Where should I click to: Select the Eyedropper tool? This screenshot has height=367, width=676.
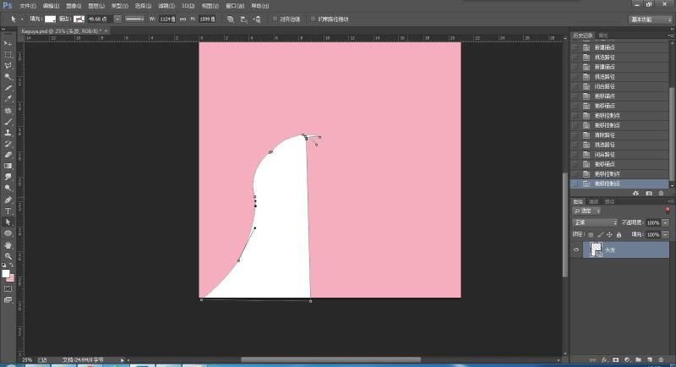[x=8, y=99]
